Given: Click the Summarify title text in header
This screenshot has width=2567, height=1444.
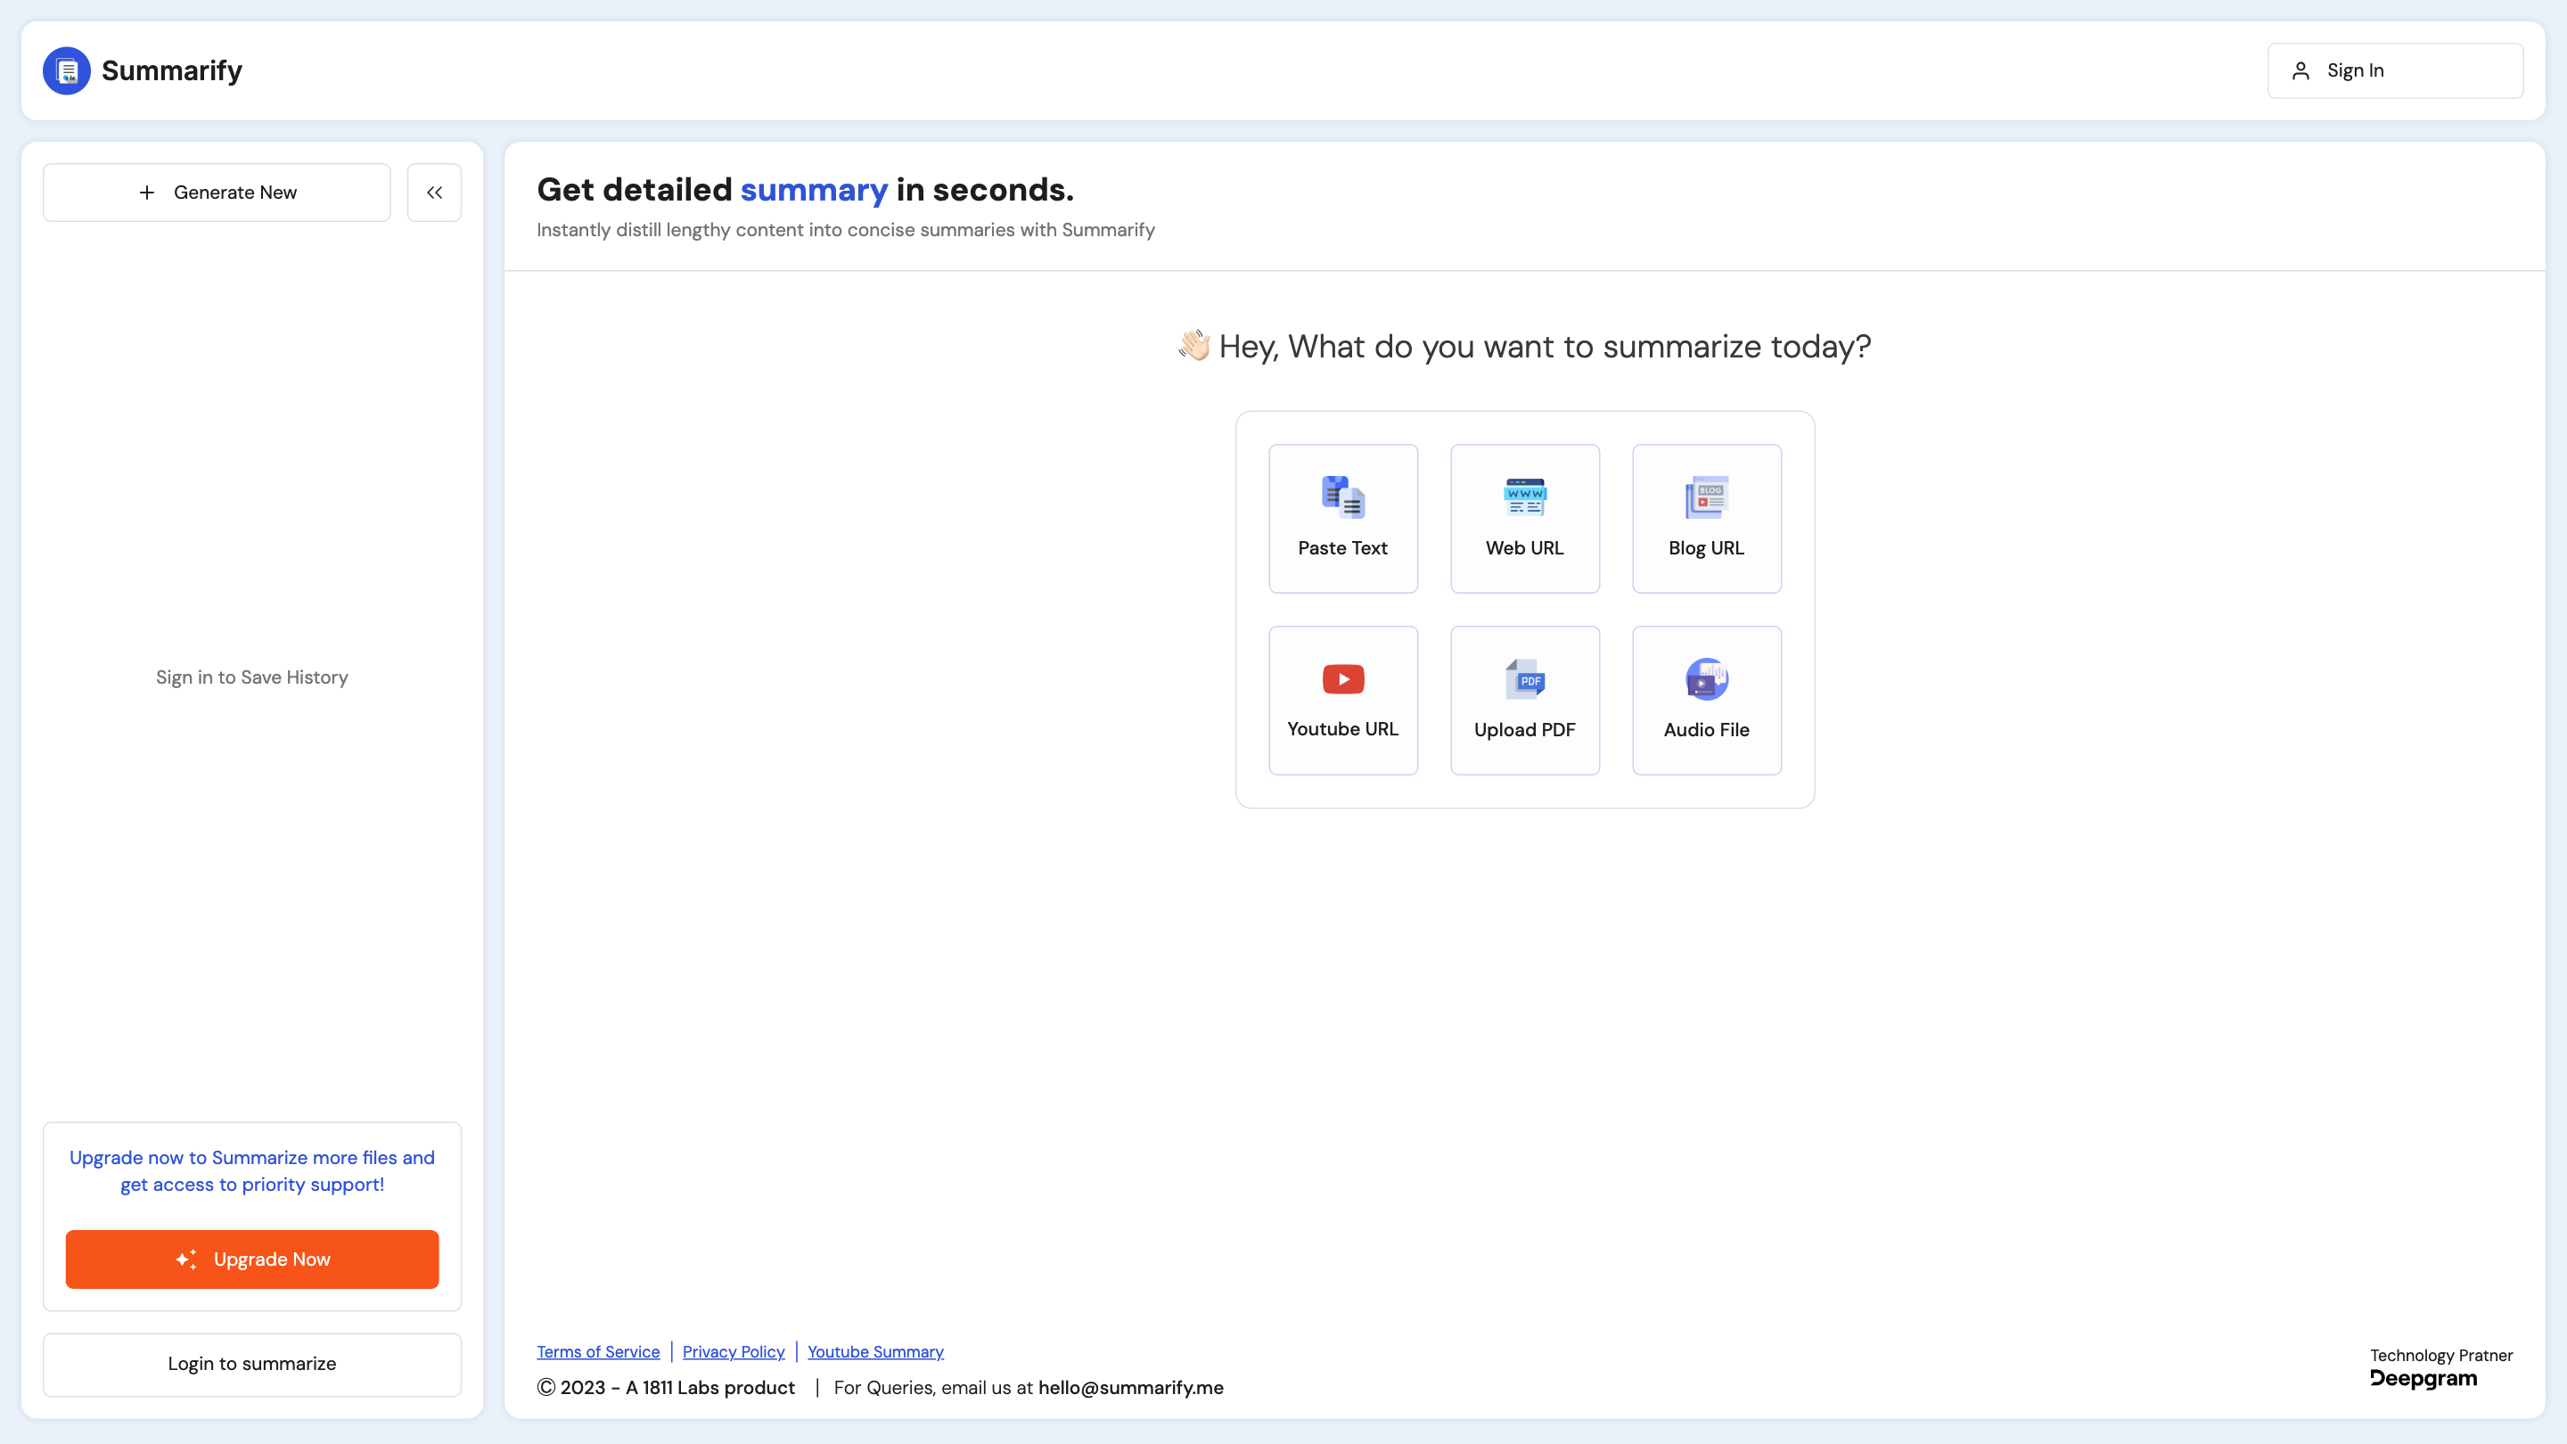Looking at the screenshot, I should coord(171,70).
